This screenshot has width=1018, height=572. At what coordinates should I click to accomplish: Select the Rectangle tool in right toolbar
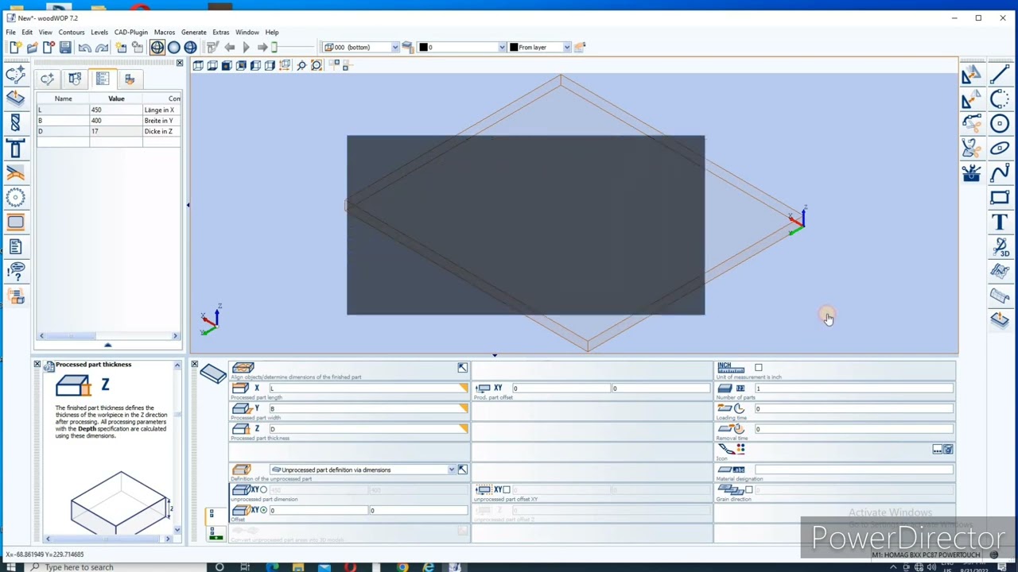pyautogui.click(x=1000, y=197)
